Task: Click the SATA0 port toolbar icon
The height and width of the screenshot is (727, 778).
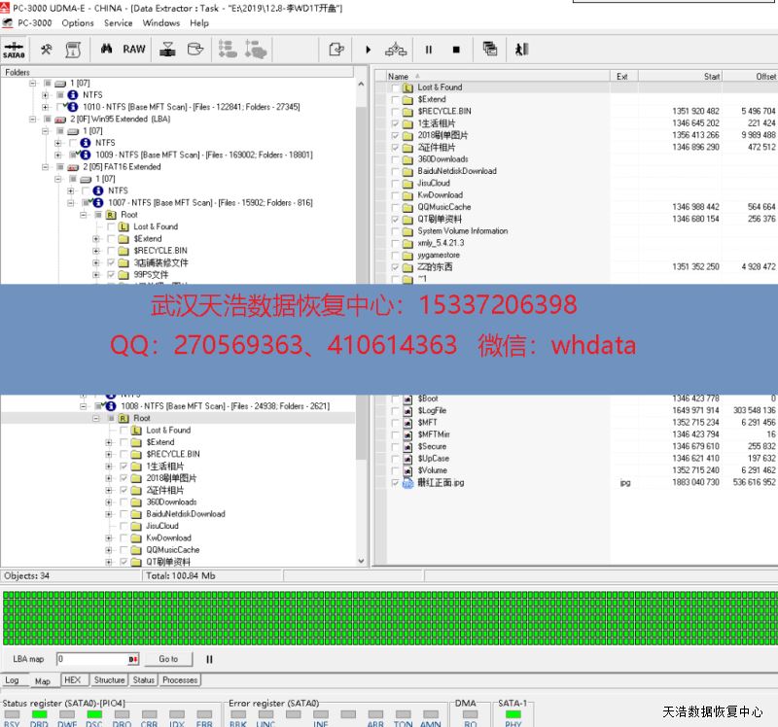Action: click(14, 49)
